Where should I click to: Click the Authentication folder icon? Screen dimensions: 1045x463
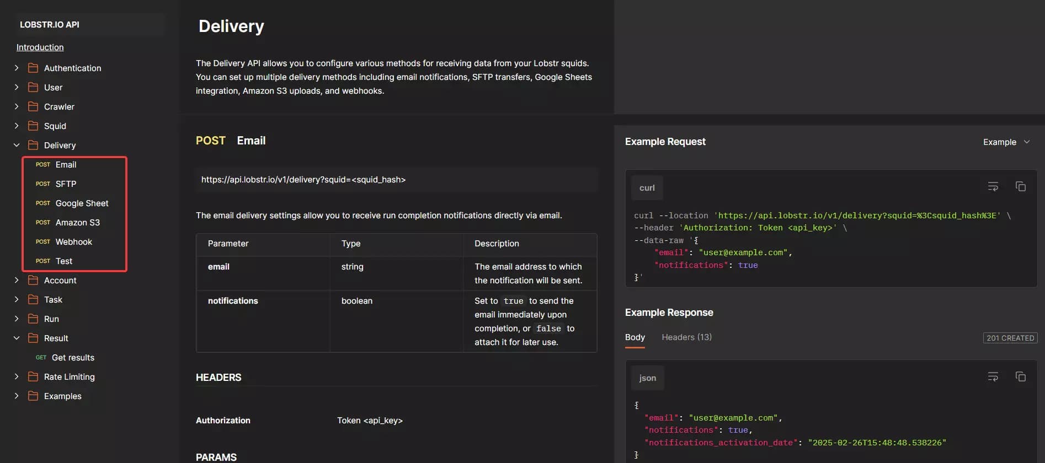pos(33,68)
